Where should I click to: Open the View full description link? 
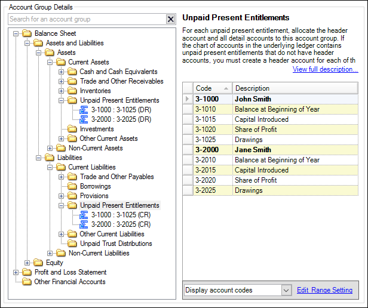(325, 69)
